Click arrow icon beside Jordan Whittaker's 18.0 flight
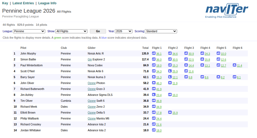 [x=154, y=130]
